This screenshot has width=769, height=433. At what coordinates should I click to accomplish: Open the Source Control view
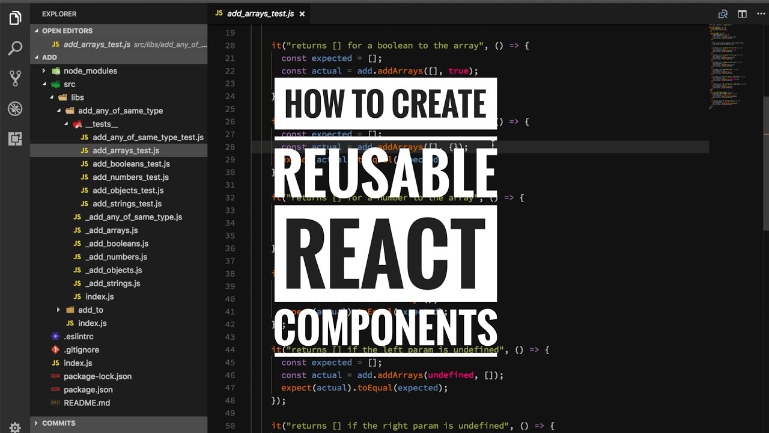click(x=15, y=78)
